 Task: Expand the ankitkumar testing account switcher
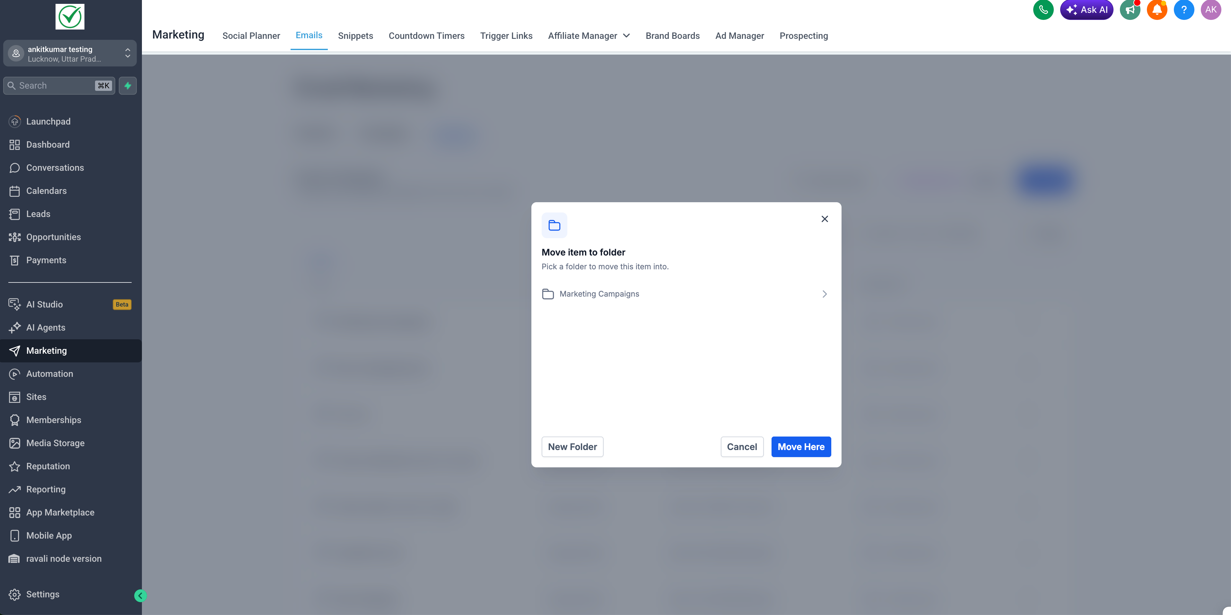point(70,54)
